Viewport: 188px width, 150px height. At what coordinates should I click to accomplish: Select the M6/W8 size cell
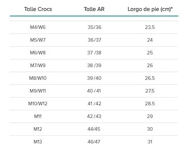coord(38,53)
